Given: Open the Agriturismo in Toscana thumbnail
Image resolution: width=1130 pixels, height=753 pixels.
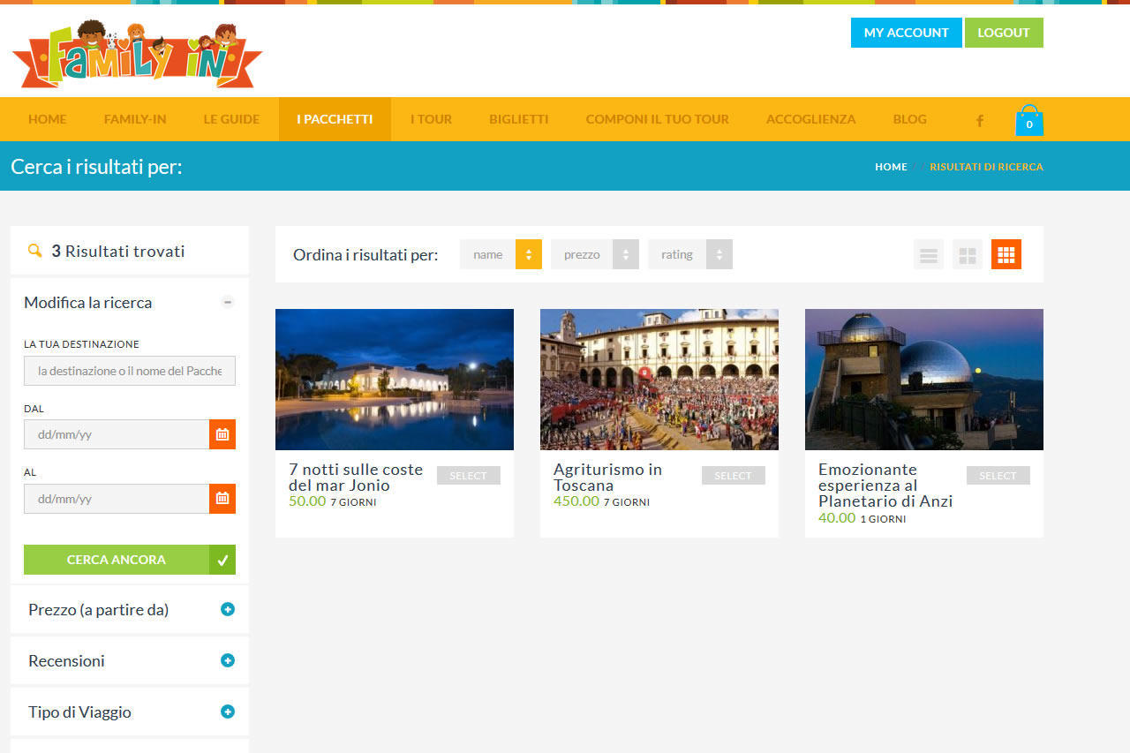Looking at the screenshot, I should 659,380.
